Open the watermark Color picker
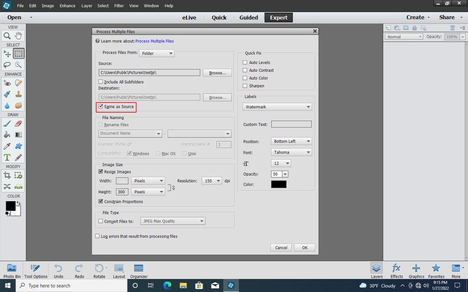The height and width of the screenshot is (292, 468). (279, 184)
